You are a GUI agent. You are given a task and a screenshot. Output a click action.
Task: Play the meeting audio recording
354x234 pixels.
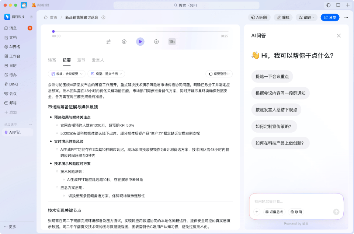140,42
